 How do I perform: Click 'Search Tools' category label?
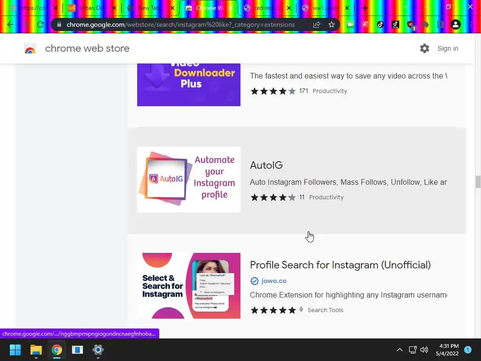click(x=326, y=310)
